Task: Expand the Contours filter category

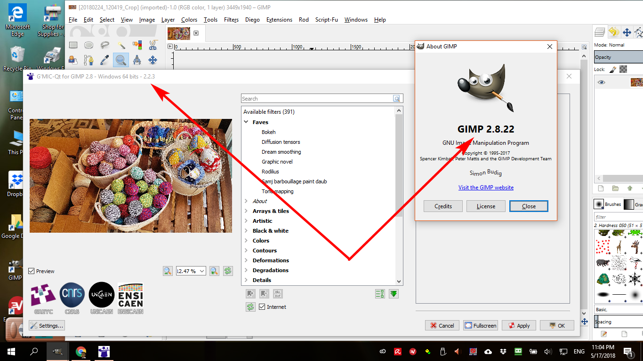Action: tap(246, 251)
